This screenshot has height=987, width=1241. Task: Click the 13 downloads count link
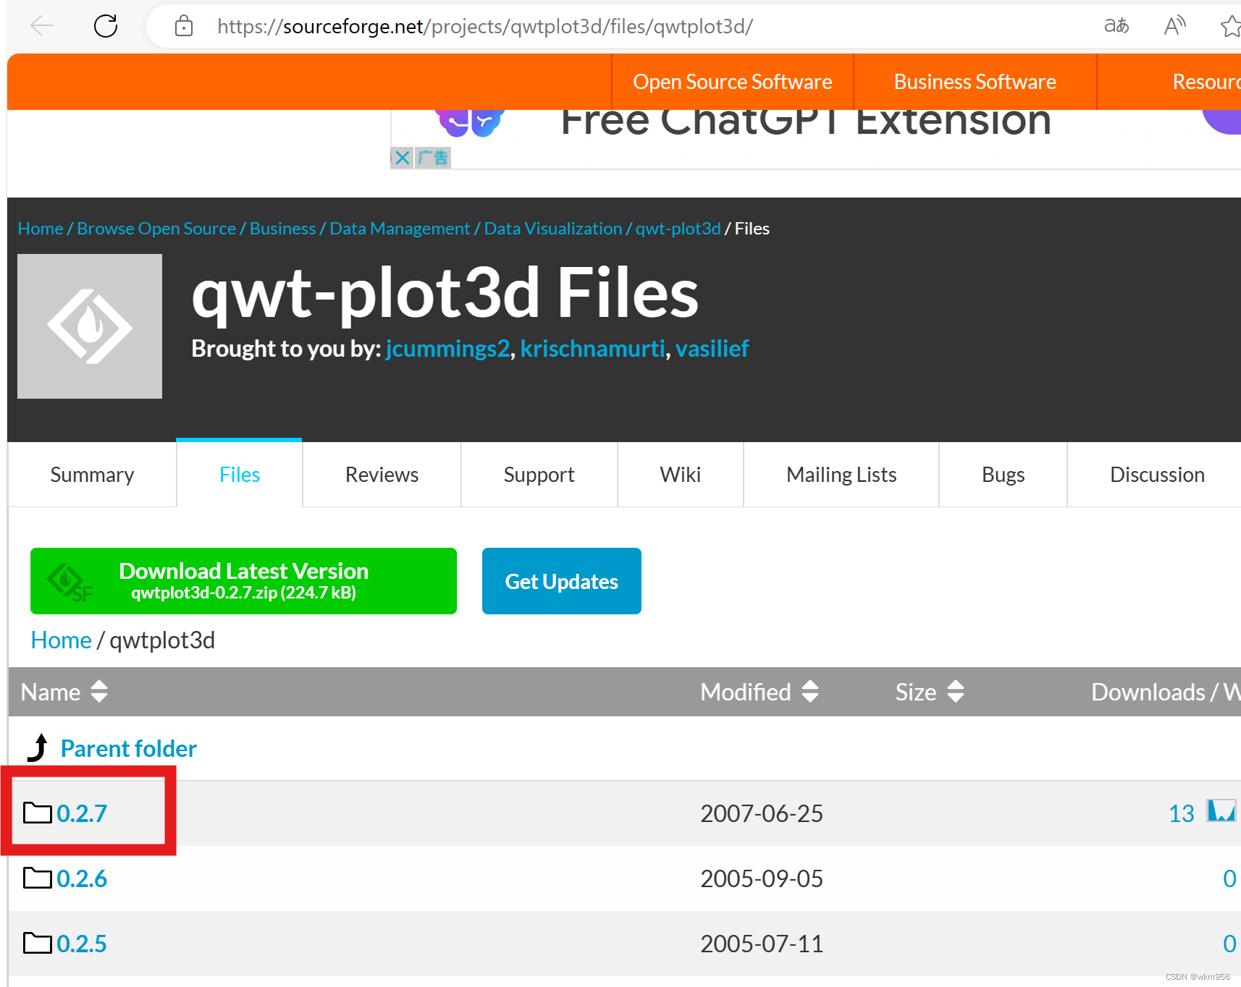tap(1182, 813)
